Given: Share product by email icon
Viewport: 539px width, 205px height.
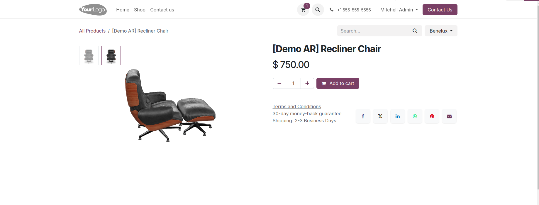Looking at the screenshot, I should pos(449,116).
